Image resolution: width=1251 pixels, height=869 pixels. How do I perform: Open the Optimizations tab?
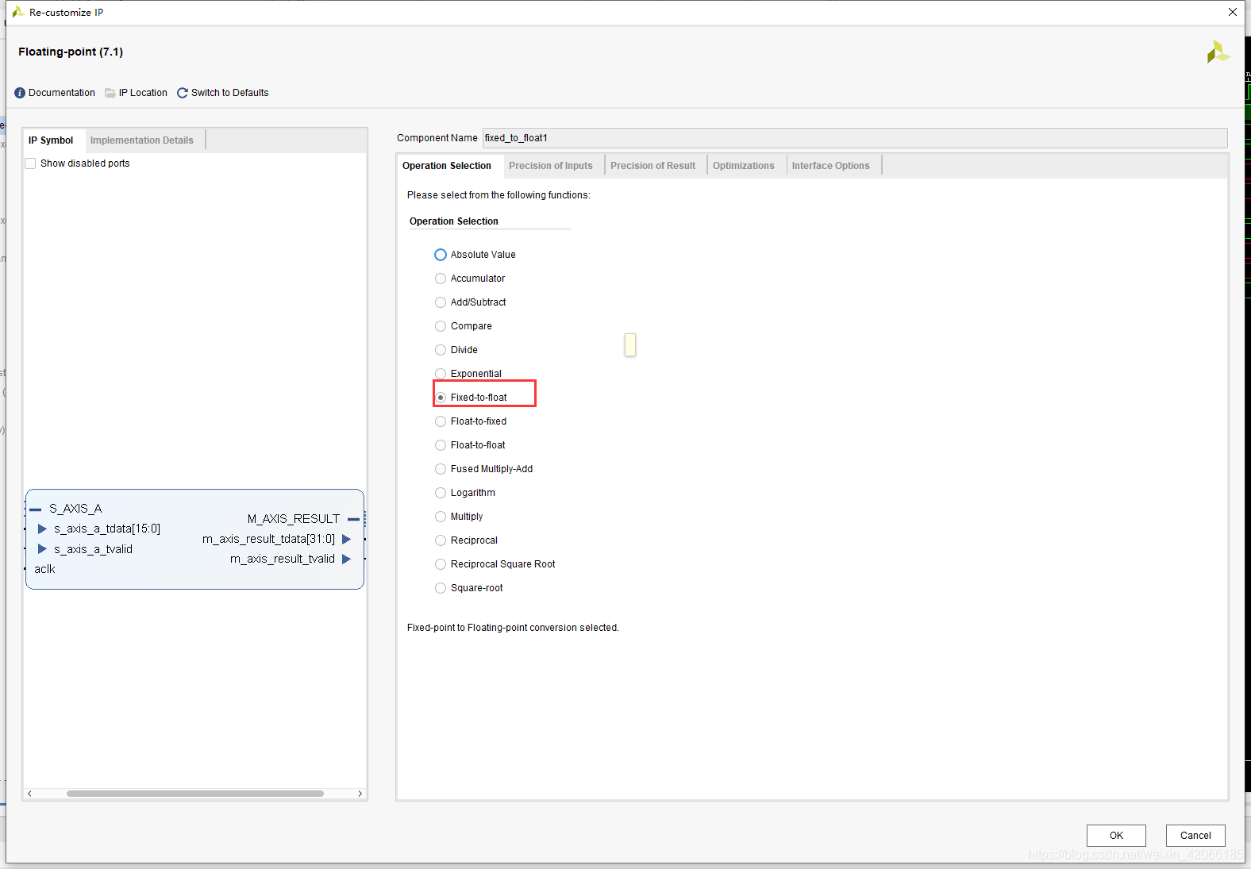[744, 166]
